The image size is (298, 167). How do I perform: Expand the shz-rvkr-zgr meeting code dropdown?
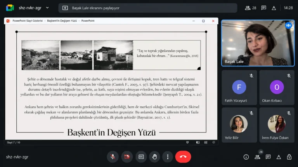47,8
